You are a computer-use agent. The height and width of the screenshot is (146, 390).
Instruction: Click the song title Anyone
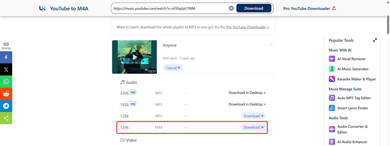coord(170,46)
